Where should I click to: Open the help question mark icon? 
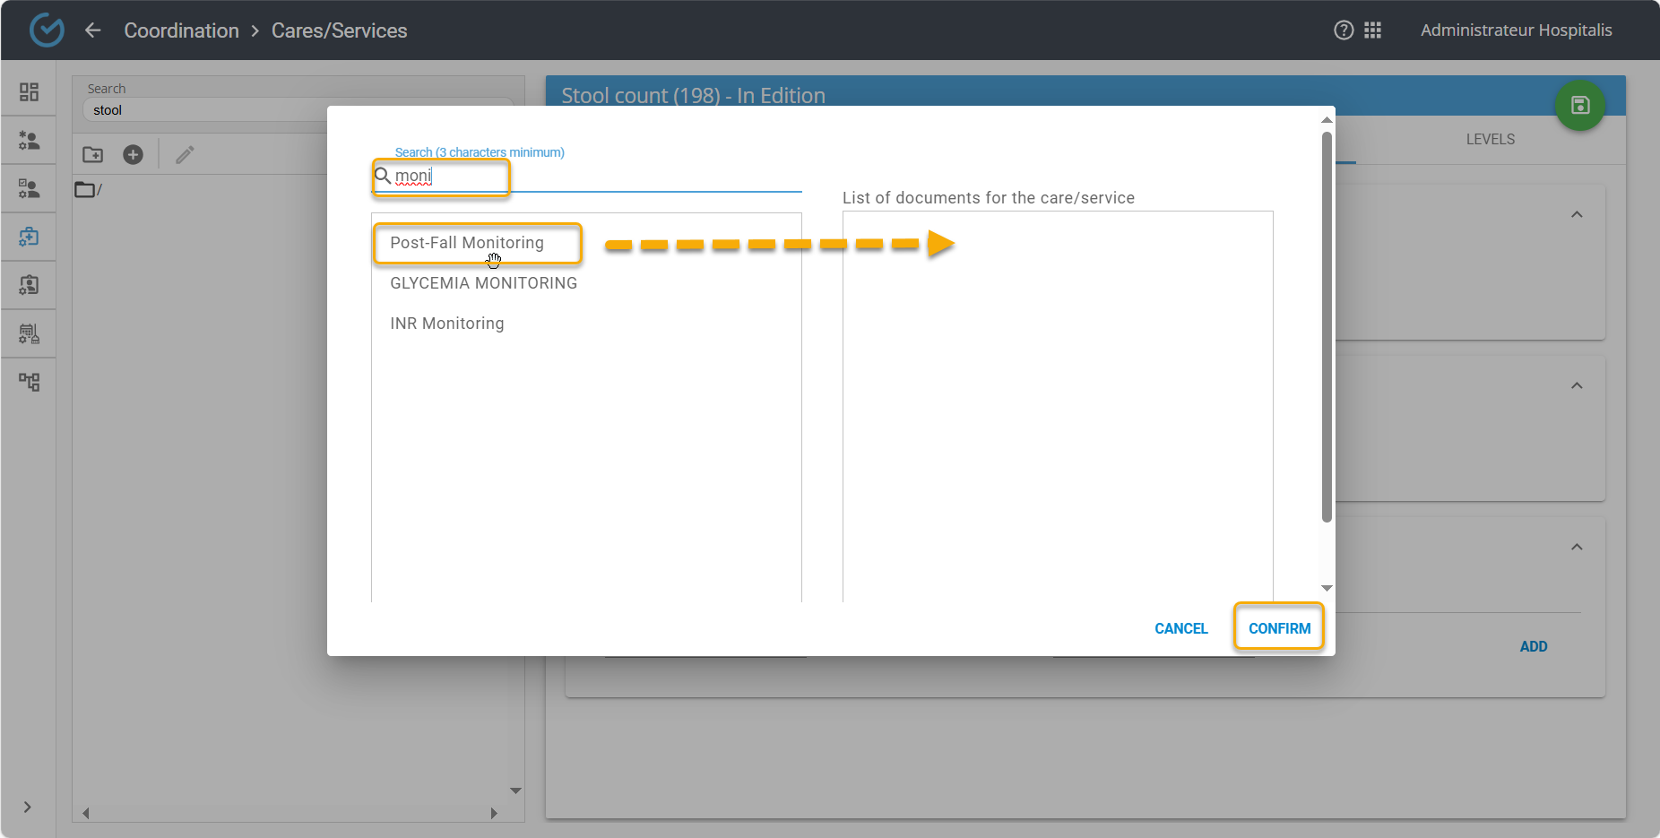(x=1344, y=30)
